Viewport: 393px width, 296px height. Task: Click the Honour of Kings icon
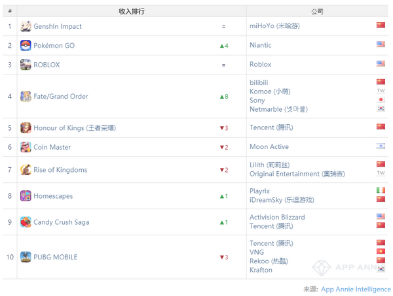(x=26, y=127)
